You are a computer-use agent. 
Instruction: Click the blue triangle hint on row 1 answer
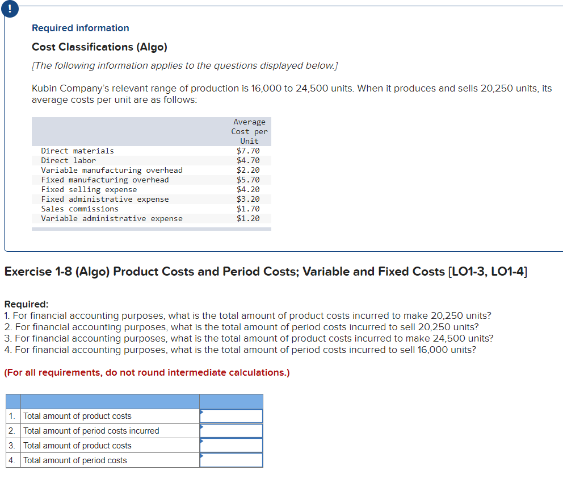(x=201, y=413)
